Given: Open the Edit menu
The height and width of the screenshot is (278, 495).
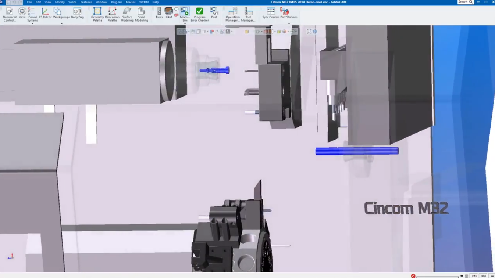Looking at the screenshot, I should coord(38,2).
